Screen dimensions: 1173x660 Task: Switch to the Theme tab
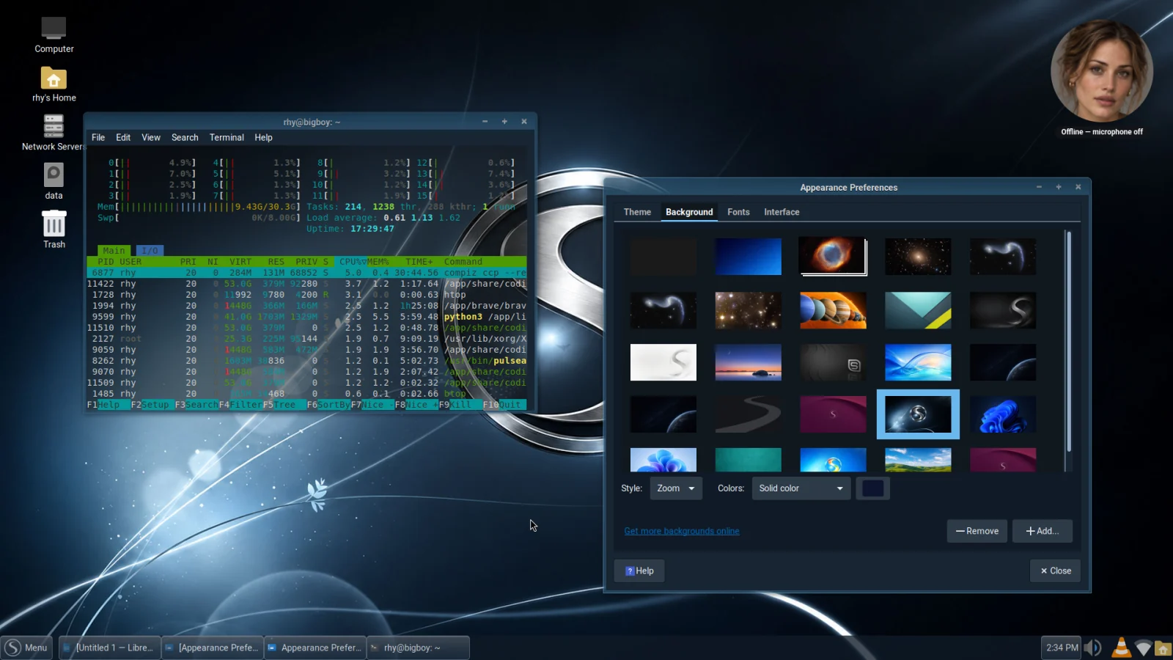coord(637,212)
